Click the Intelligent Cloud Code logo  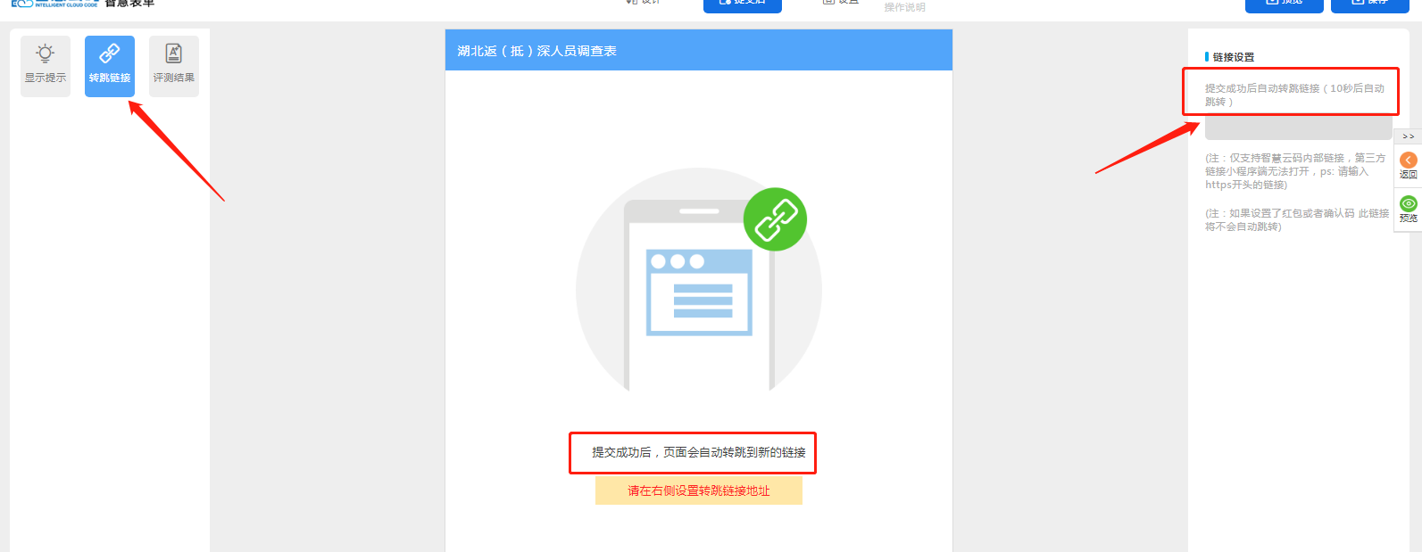pos(54,4)
